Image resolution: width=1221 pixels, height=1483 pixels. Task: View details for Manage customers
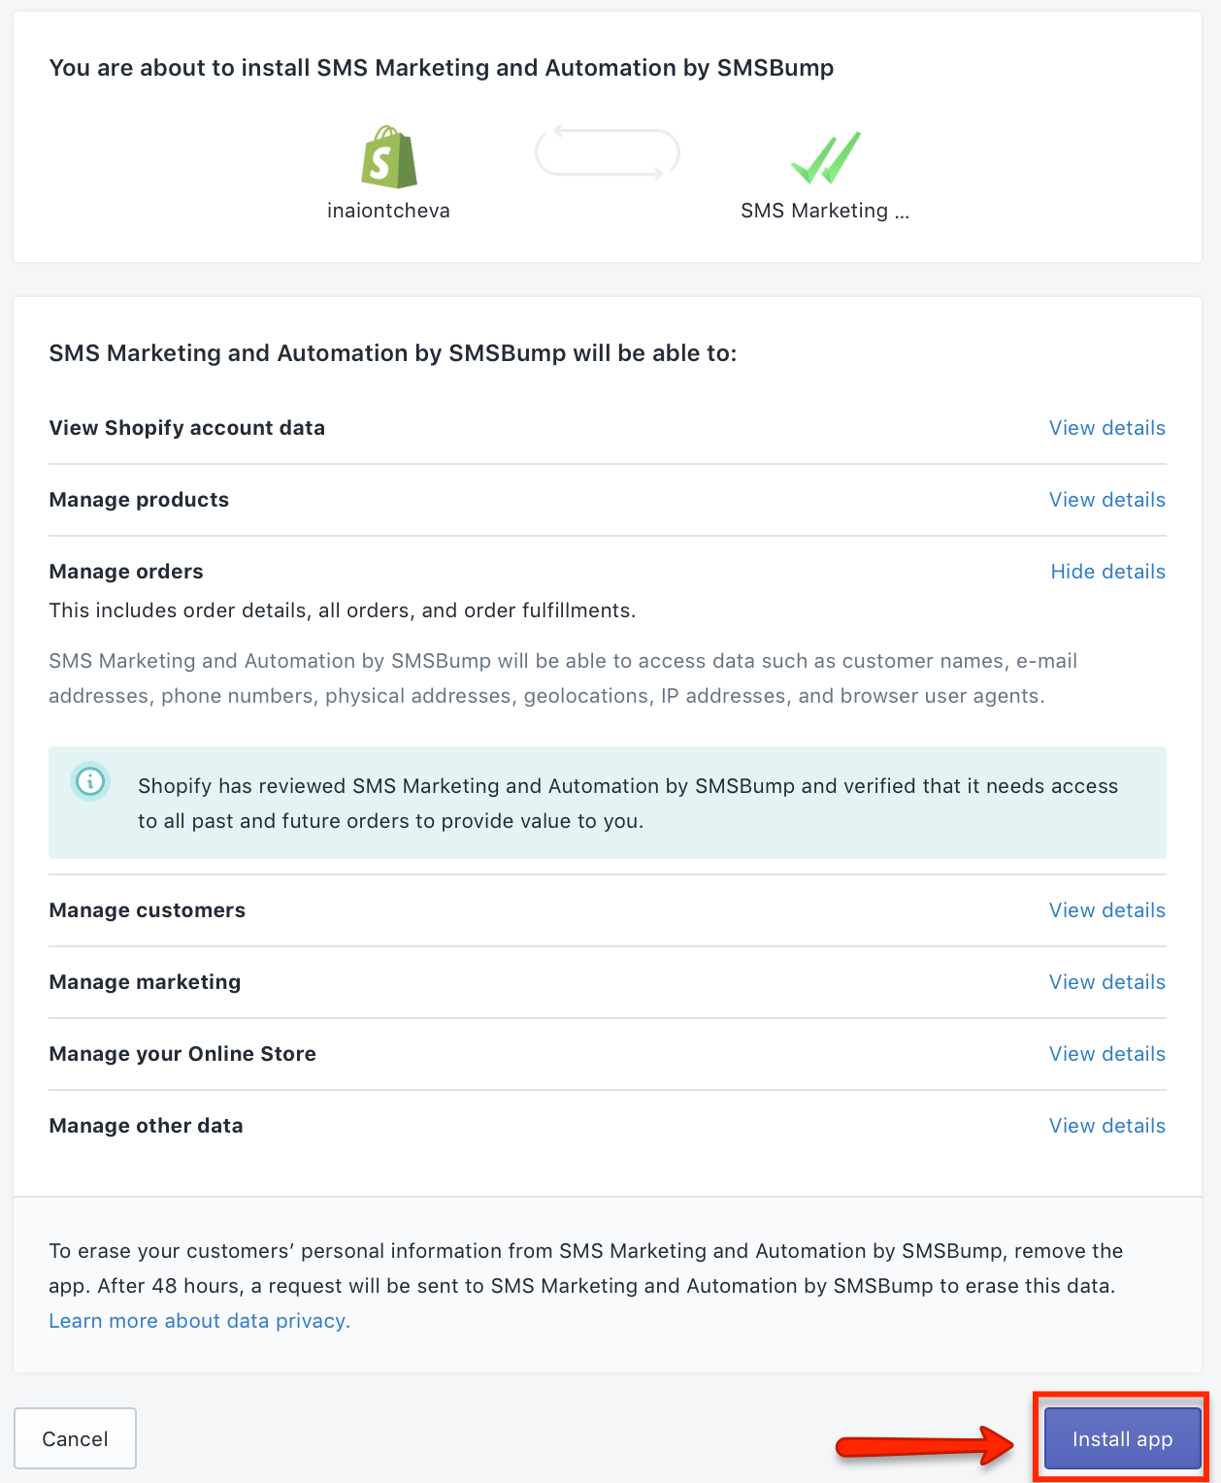(1106, 910)
